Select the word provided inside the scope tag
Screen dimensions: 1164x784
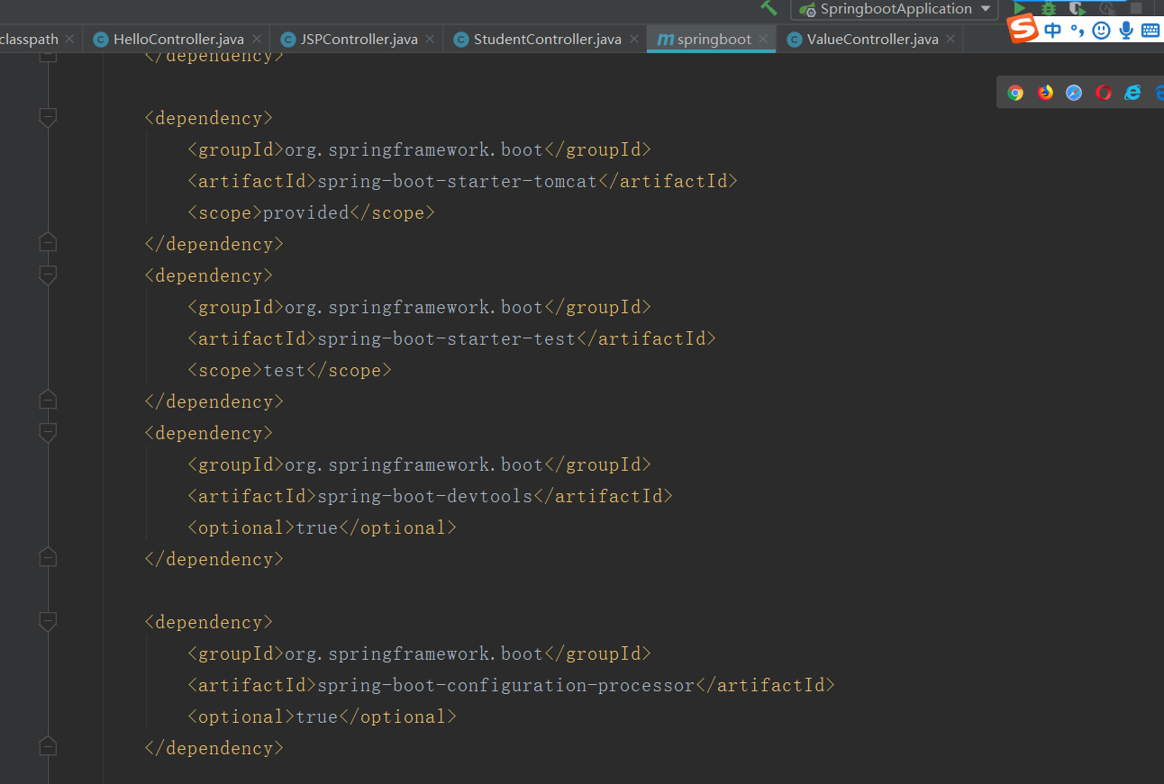tap(306, 212)
